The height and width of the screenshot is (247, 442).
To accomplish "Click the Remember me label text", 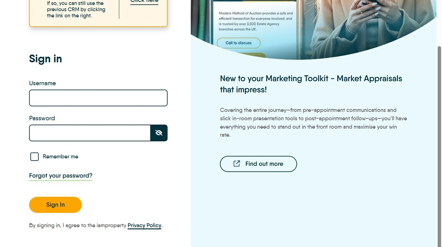I will (x=60, y=157).
